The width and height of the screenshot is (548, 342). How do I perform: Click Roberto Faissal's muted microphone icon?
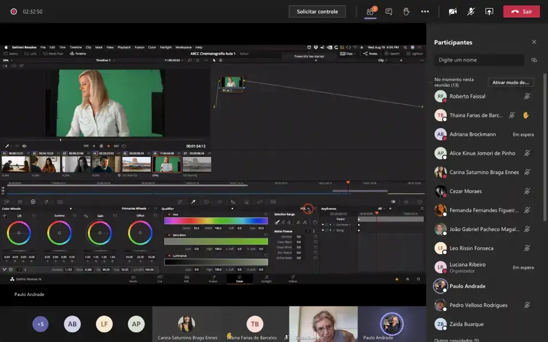527,97
